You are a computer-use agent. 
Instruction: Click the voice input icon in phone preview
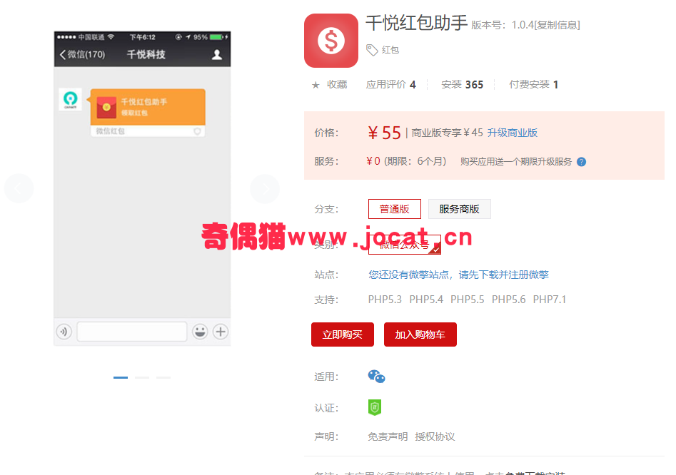pos(64,332)
